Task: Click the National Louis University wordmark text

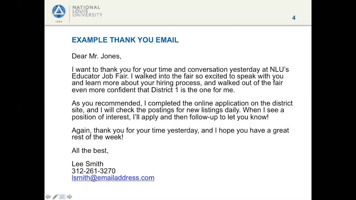Action: (87, 11)
